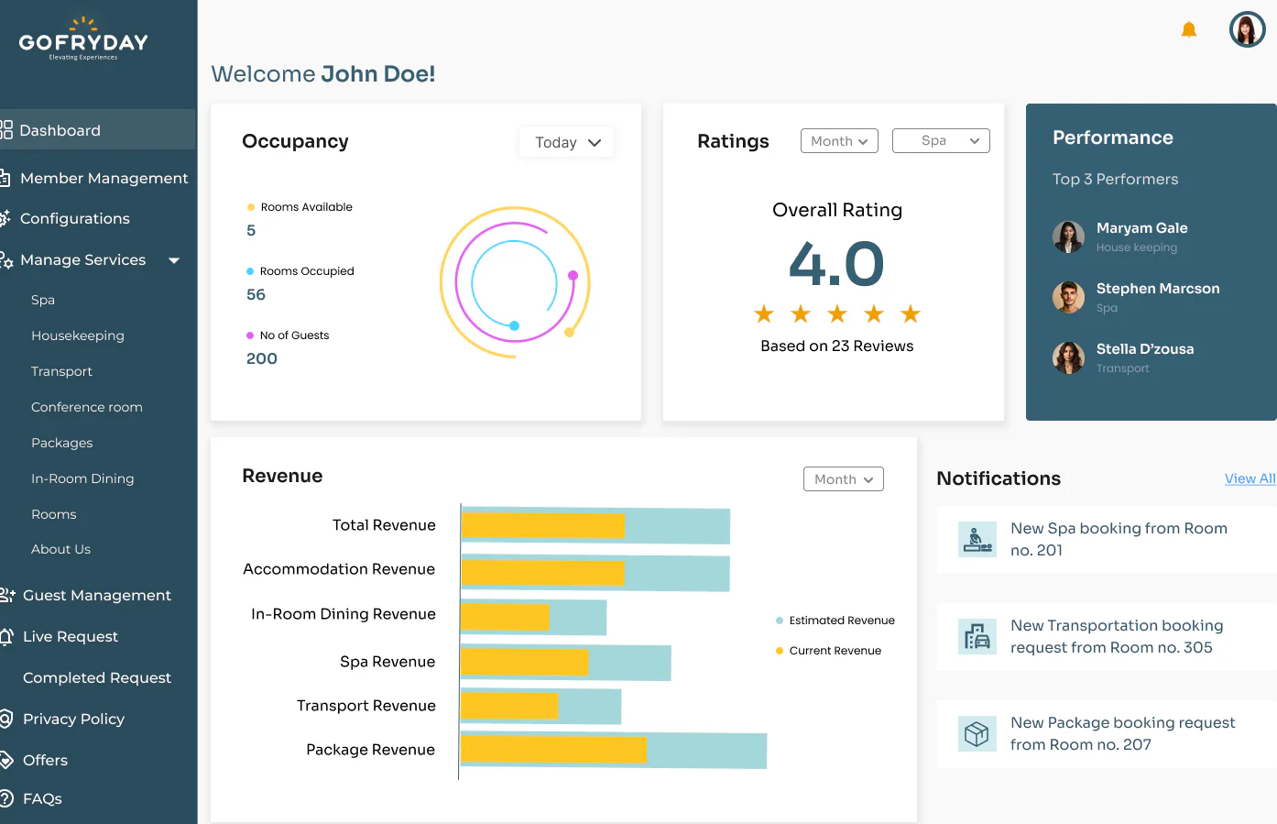Click the GoFryday logo
1277x824 pixels.
(x=83, y=38)
